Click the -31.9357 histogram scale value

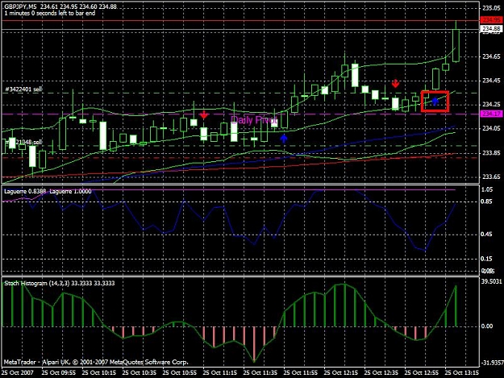click(491, 363)
